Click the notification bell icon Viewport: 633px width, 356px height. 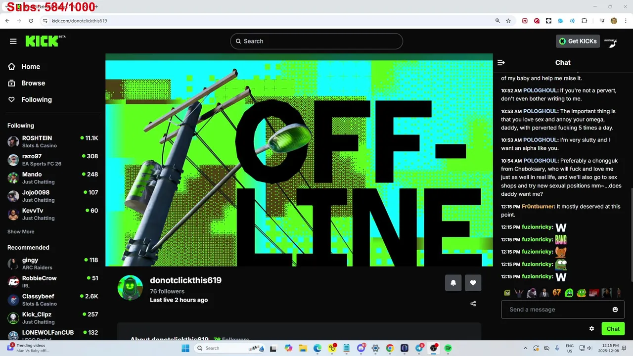(453, 283)
